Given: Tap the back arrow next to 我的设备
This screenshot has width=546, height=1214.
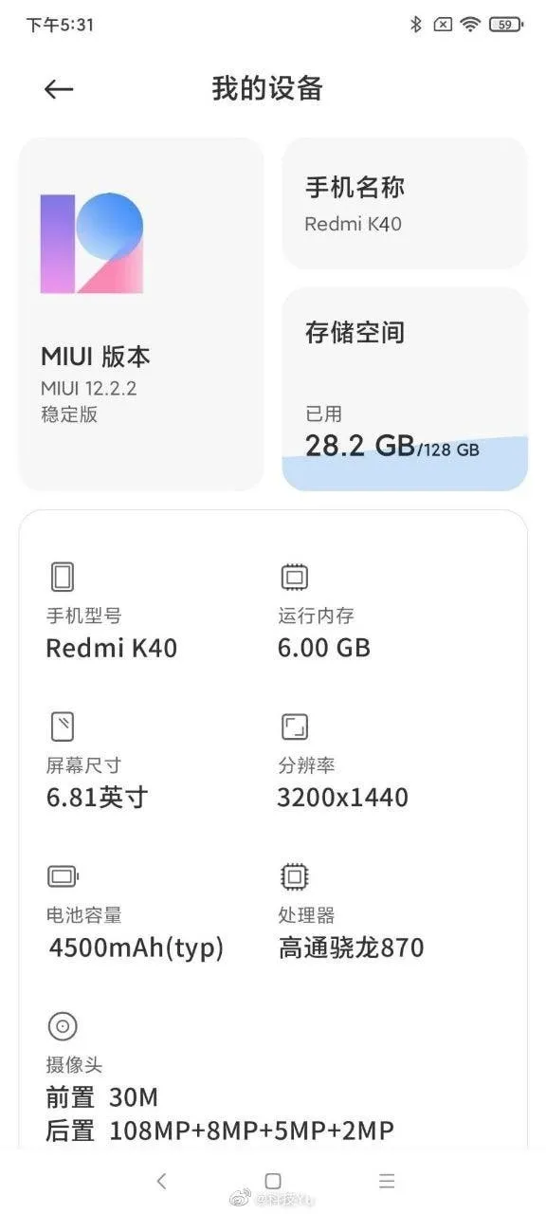Looking at the screenshot, I should tap(58, 88).
